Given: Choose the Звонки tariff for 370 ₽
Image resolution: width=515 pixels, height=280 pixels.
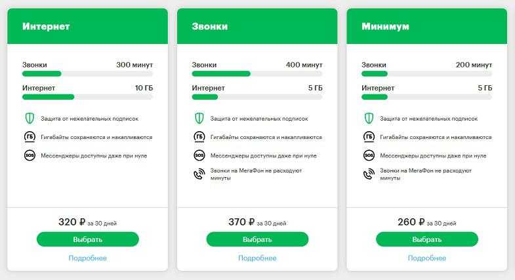Looking at the screenshot, I should point(257,239).
